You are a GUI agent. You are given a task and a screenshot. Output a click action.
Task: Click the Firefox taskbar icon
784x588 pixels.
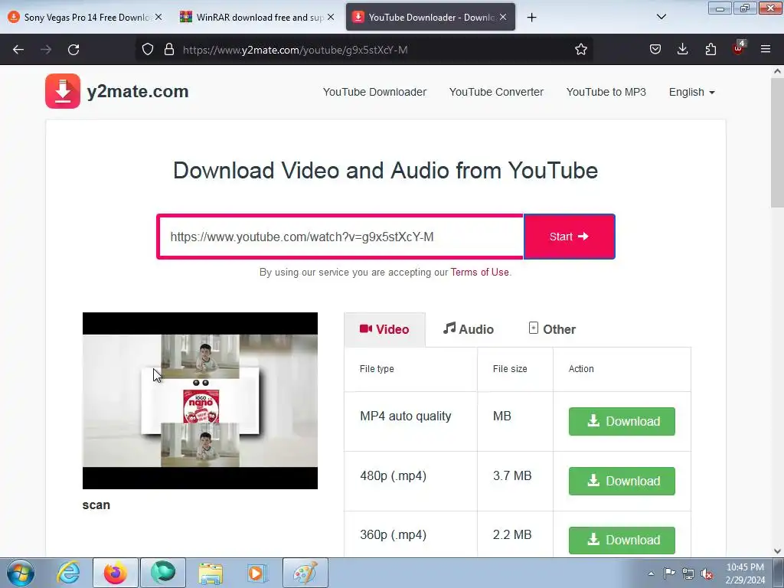[115, 573]
